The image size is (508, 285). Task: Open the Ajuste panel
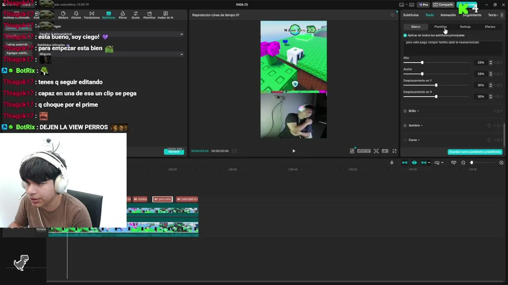(x=136, y=15)
